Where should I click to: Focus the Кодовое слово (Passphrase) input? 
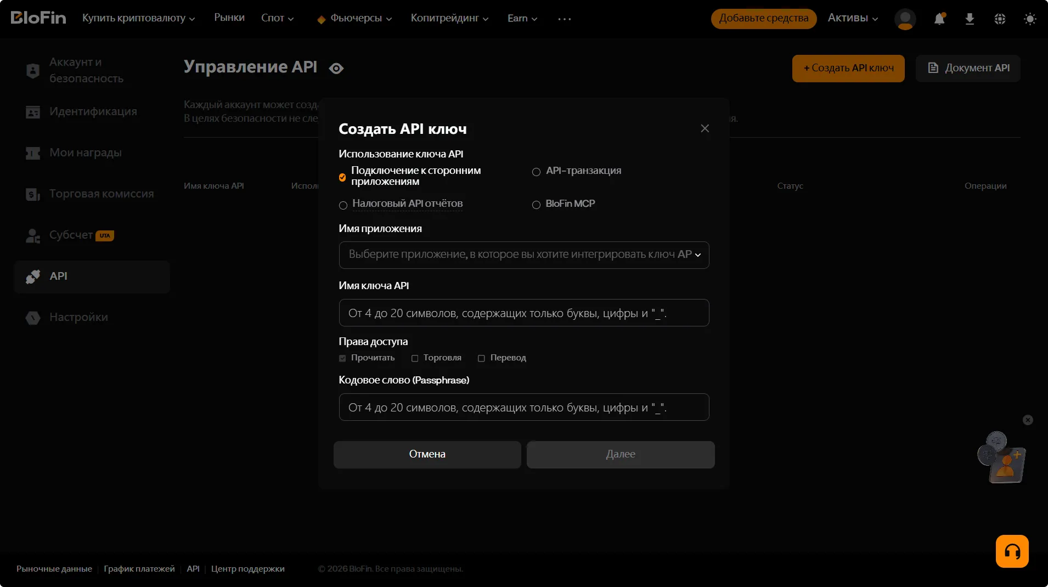coord(524,407)
